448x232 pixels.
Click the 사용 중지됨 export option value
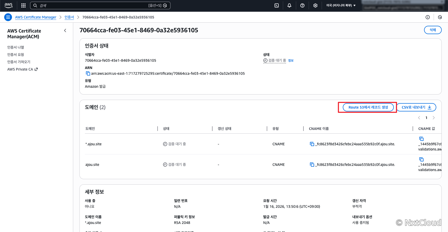[360, 223]
